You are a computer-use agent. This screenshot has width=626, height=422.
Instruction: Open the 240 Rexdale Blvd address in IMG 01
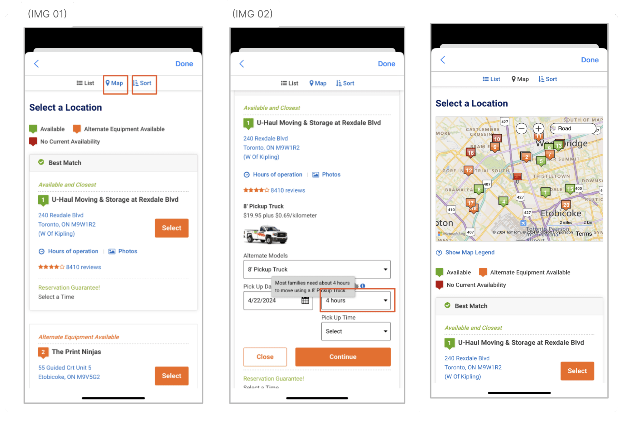67,224
